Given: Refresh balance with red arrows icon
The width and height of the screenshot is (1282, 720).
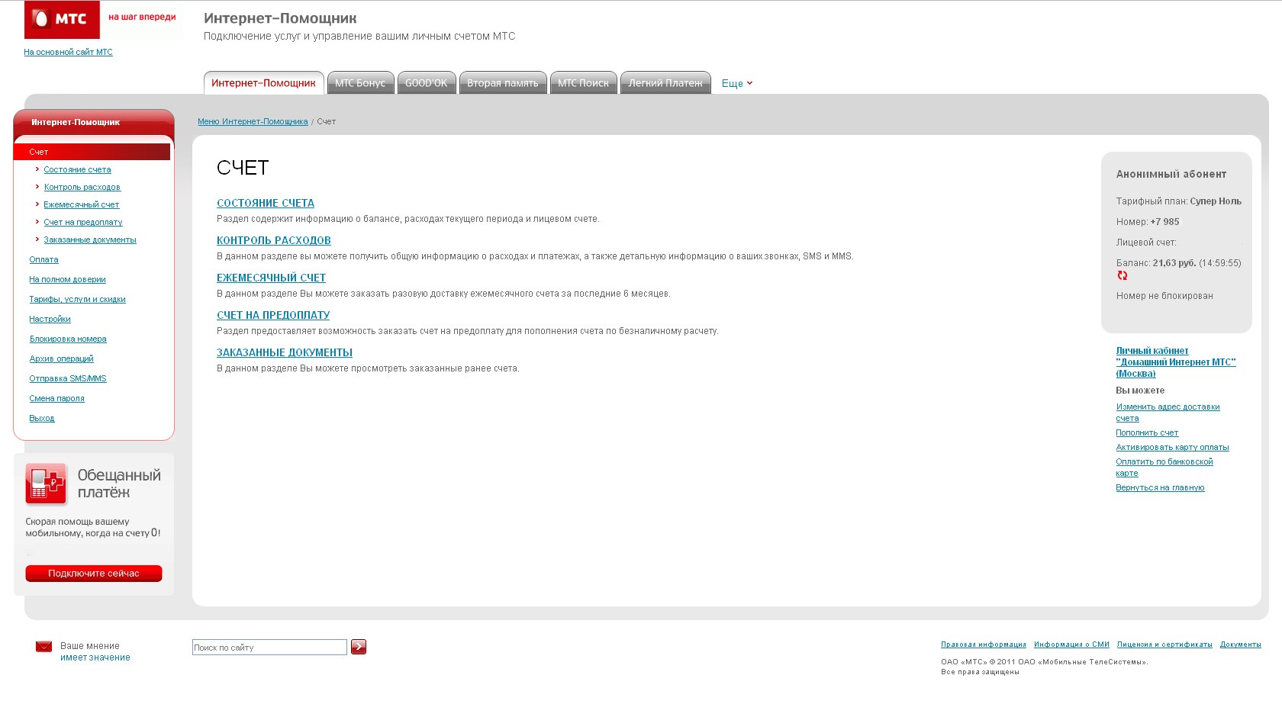Looking at the screenshot, I should pyautogui.click(x=1122, y=275).
